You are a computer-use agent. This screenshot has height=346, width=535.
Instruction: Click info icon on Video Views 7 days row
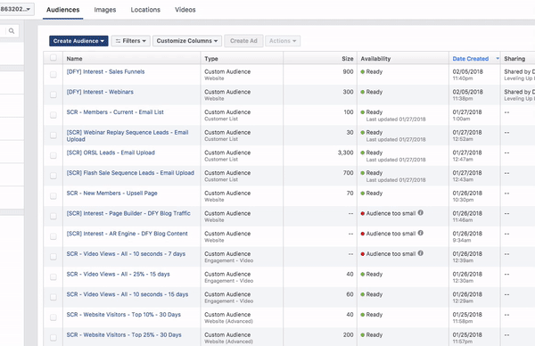click(x=421, y=253)
